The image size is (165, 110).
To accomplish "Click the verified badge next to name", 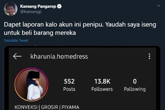I will (x=59, y=6).
